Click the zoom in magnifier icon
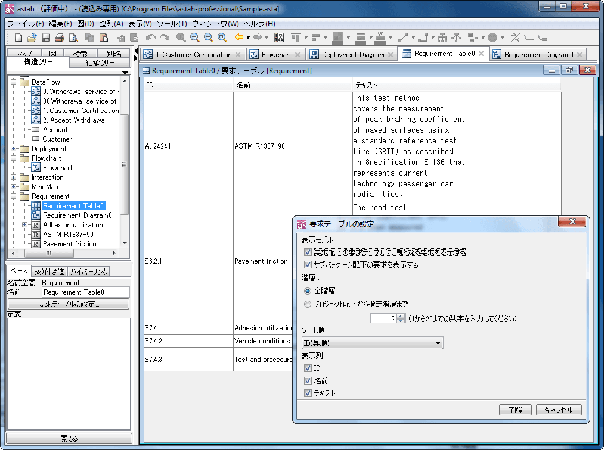 [194, 37]
